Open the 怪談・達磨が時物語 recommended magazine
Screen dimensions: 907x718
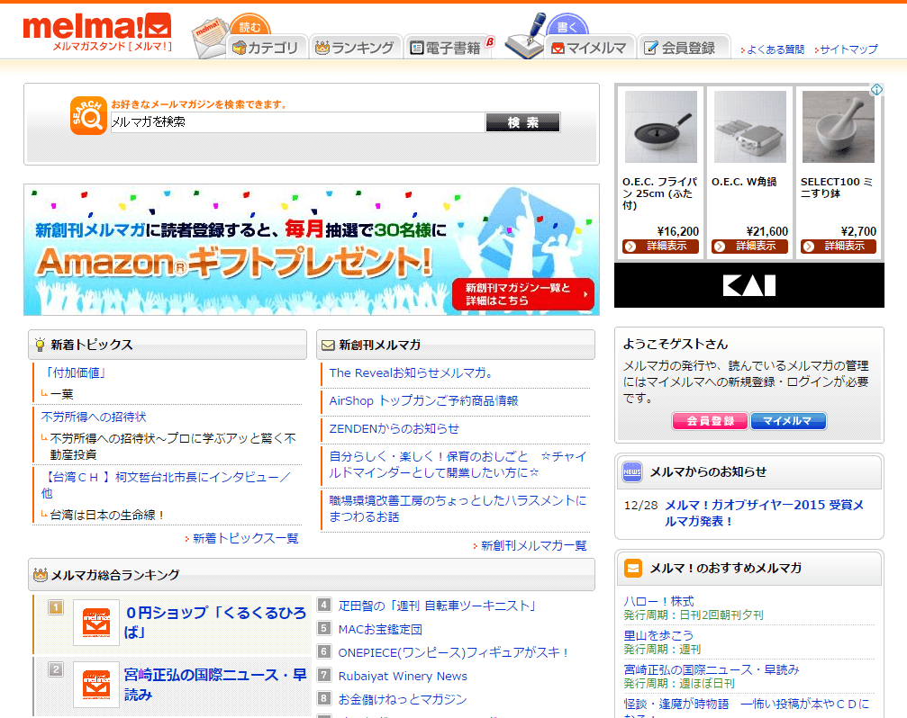(x=746, y=709)
